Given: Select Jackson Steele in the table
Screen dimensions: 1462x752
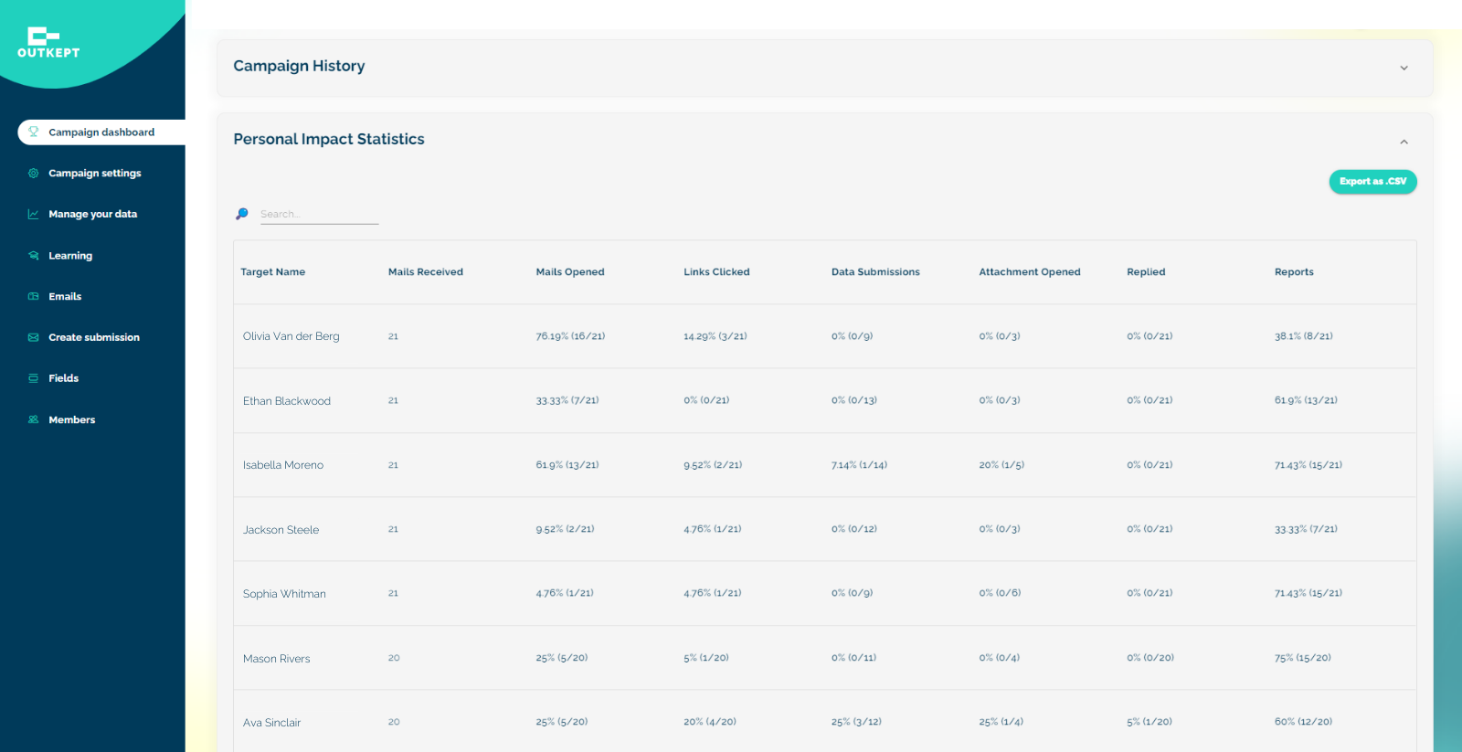Looking at the screenshot, I should (x=281, y=530).
